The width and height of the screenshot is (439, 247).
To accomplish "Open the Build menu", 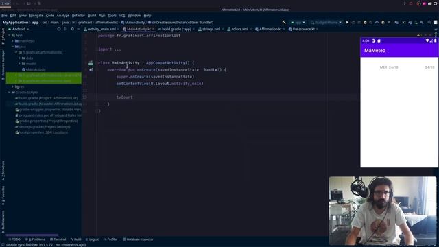I will (x=91, y=16).
